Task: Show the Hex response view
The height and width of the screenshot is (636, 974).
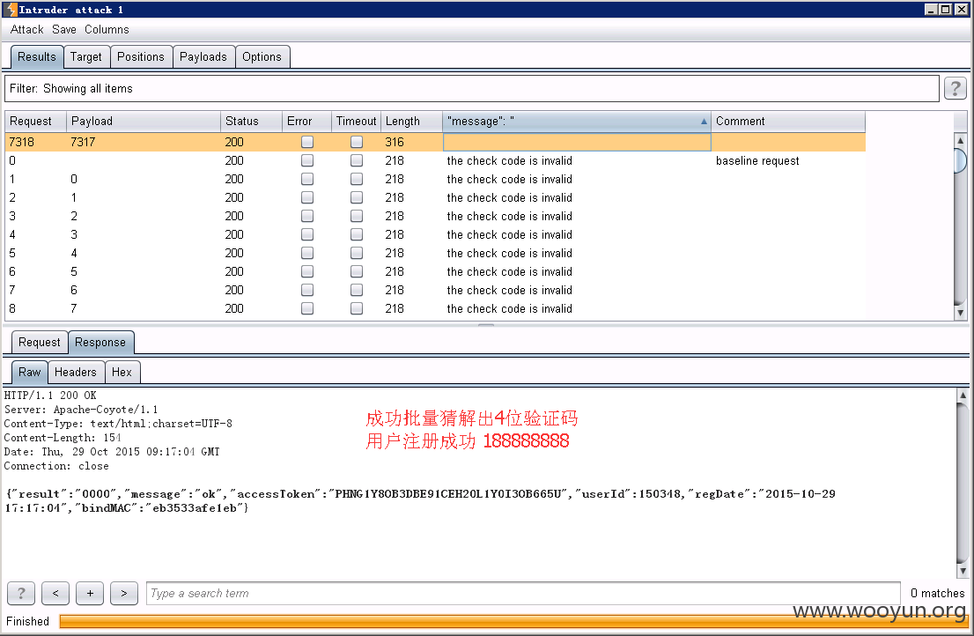Action: (x=122, y=372)
